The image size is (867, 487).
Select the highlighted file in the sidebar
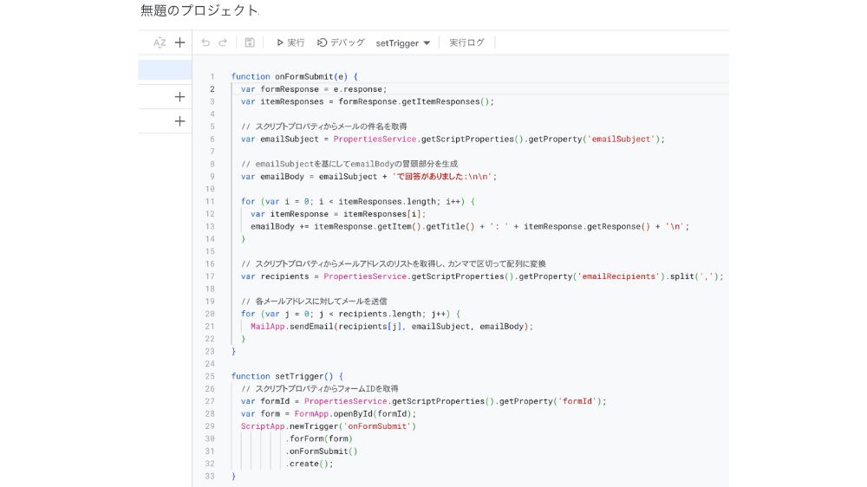pos(165,70)
